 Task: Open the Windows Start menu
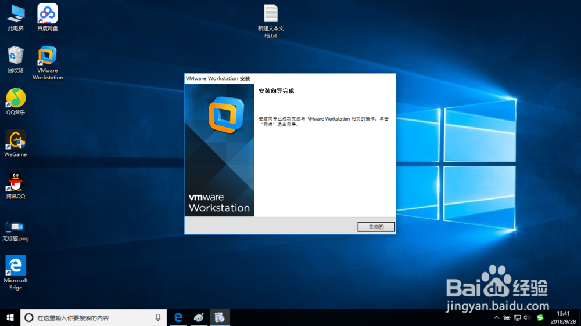point(10,317)
